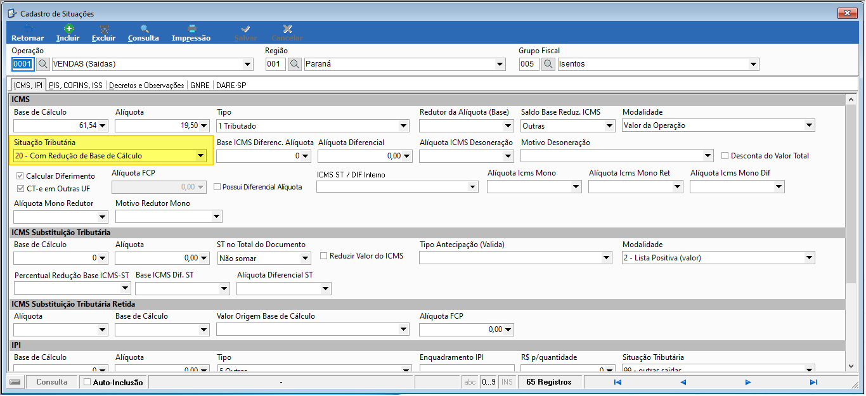Toggle the Possui Diferencial Alíquota checkbox

tap(217, 187)
